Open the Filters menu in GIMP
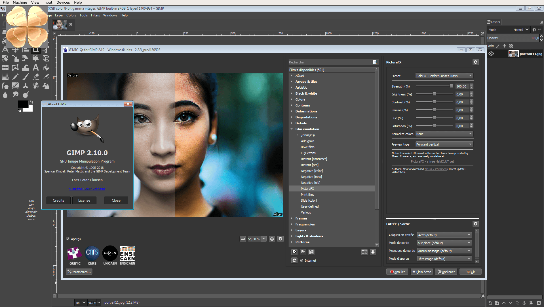This screenshot has height=307, width=544. [x=95, y=15]
